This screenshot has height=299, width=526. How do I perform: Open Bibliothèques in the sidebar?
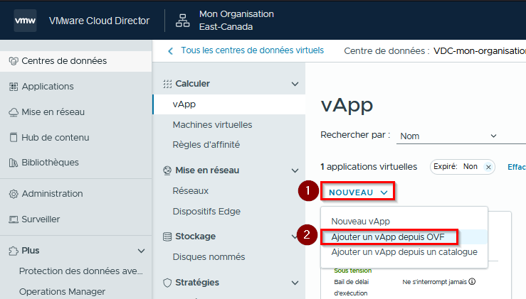(51, 163)
